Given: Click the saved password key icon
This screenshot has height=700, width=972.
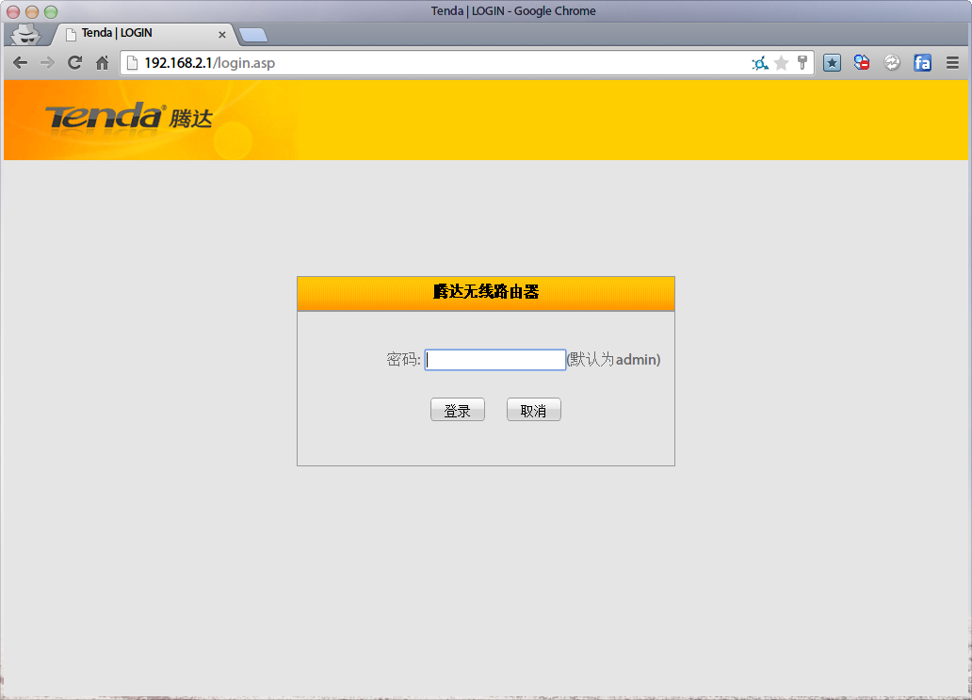Looking at the screenshot, I should coord(802,62).
